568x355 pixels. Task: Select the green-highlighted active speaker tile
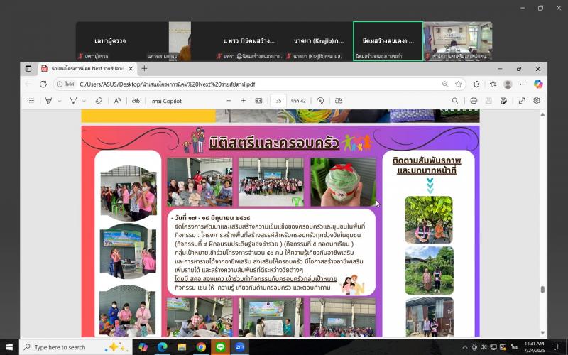(x=388, y=41)
